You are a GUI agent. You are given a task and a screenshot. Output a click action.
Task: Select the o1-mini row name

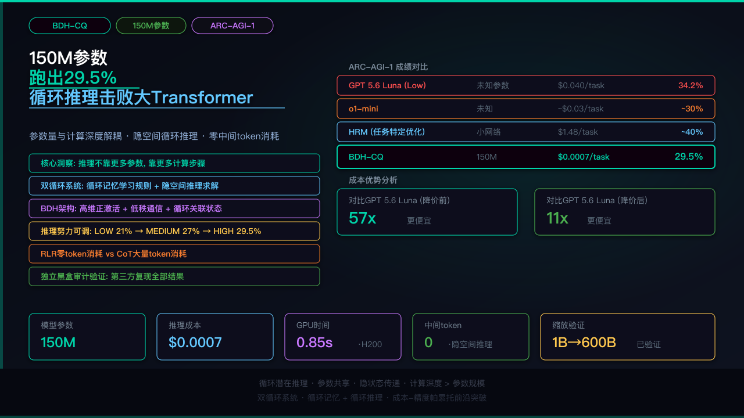(363, 109)
